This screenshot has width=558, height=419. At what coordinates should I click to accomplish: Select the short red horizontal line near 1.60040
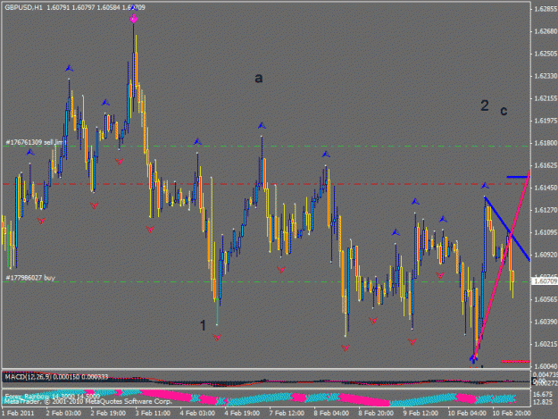515,361
